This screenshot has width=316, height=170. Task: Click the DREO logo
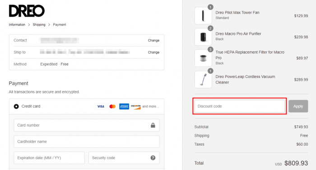[27, 11]
